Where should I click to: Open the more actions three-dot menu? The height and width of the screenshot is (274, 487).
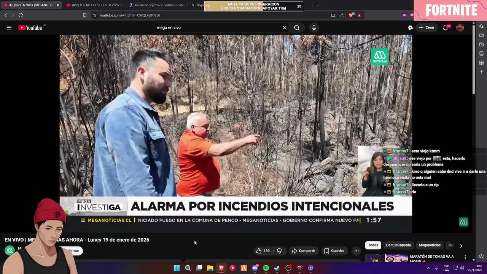356,251
